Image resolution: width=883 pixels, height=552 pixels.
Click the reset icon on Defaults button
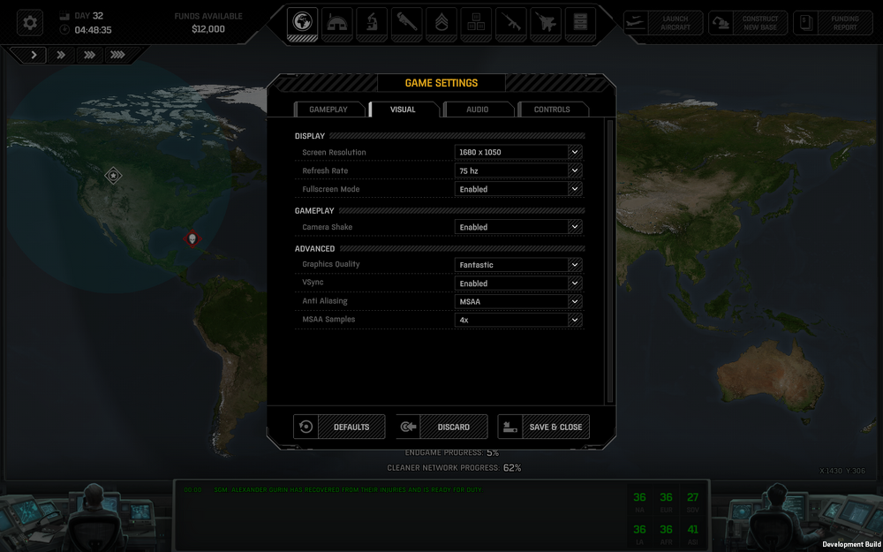(306, 427)
